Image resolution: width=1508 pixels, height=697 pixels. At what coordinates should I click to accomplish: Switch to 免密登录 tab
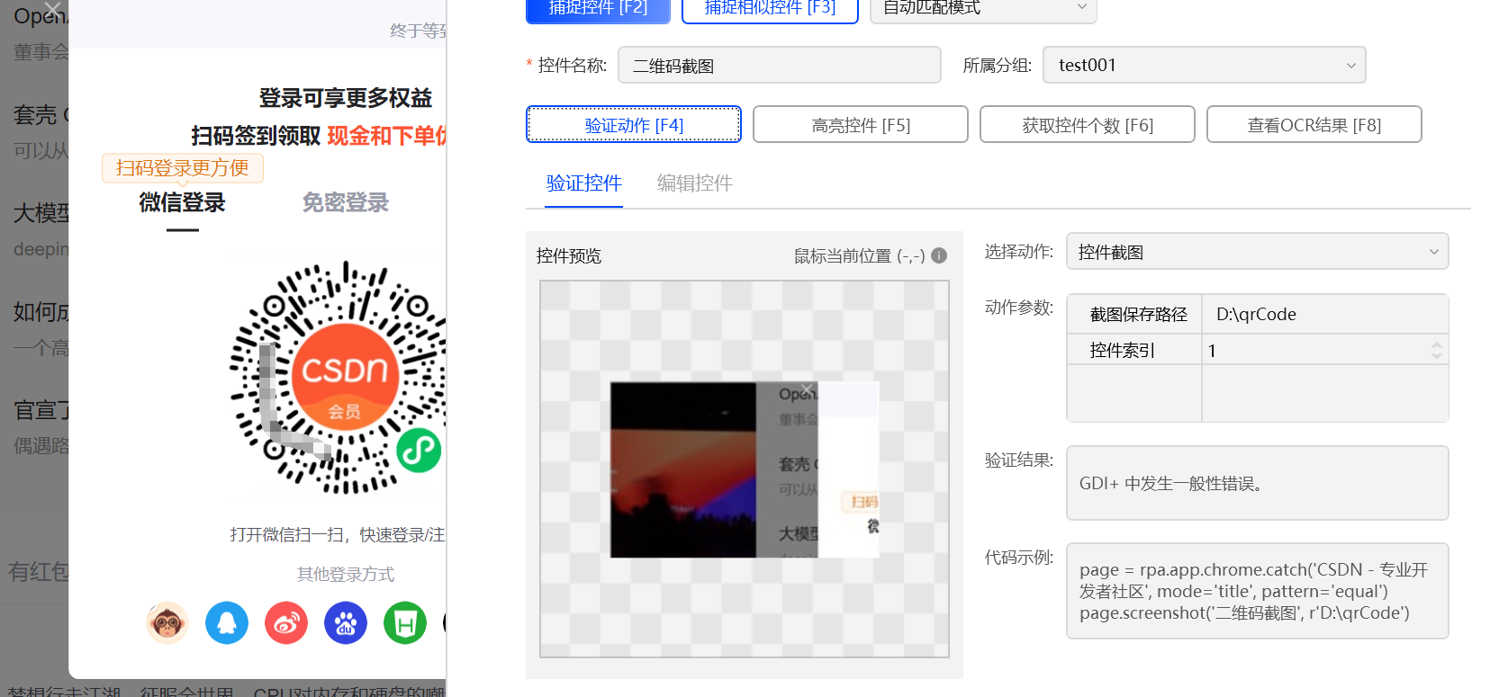point(346,202)
